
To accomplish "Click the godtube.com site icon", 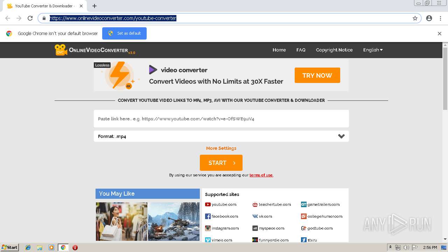I will point(304,228).
